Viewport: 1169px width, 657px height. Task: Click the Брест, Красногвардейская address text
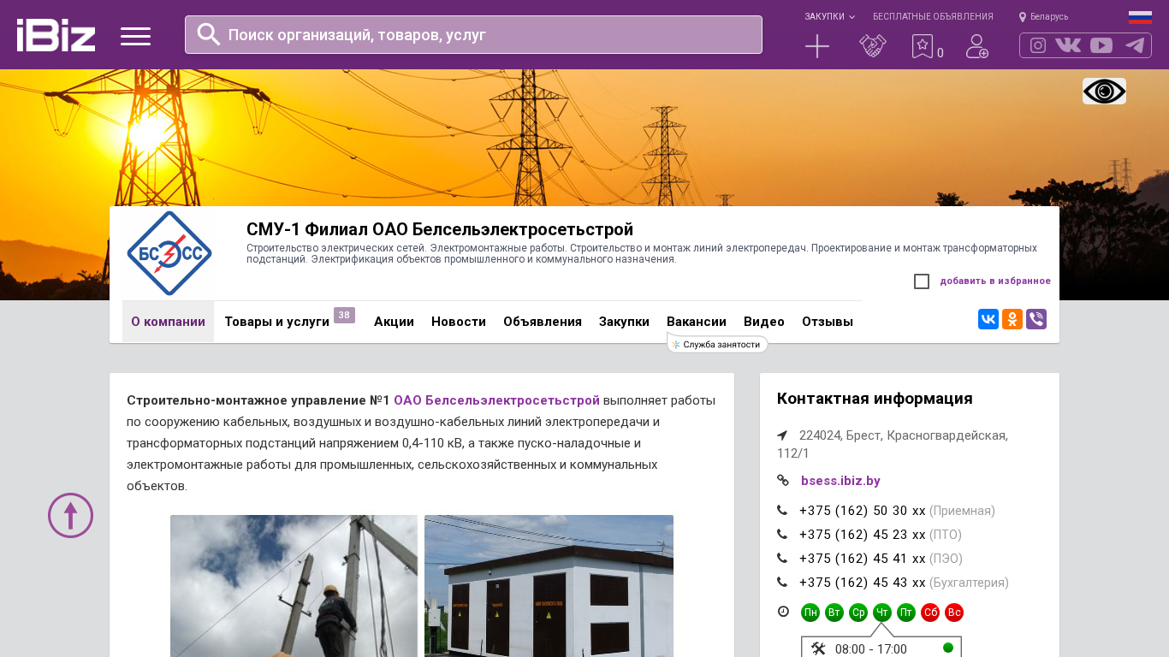point(893,444)
